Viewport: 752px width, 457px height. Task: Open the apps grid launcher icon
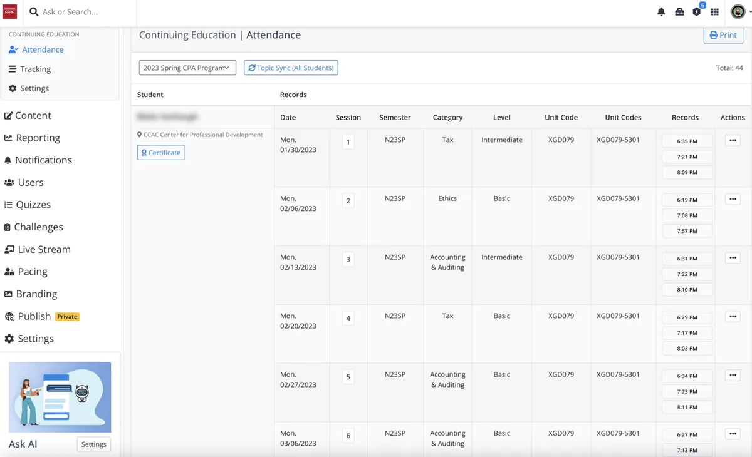[714, 11]
